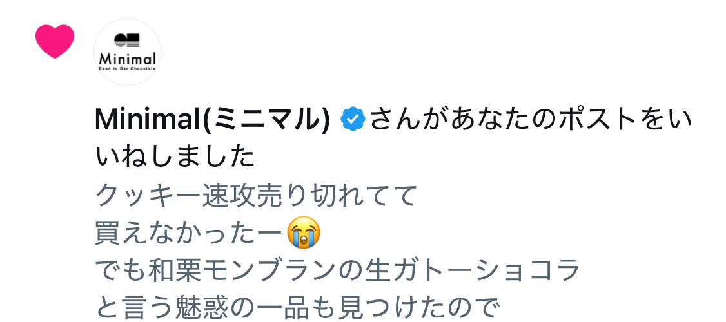The image size is (726, 322).
Task: Select the Minimal wordmark inside the avatar
Action: click(127, 59)
